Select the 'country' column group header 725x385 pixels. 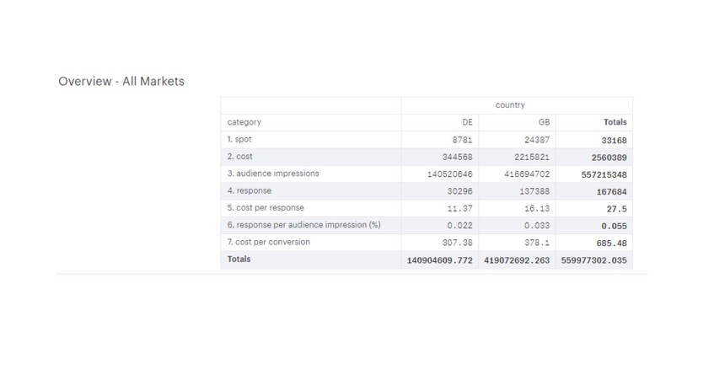[x=510, y=105]
